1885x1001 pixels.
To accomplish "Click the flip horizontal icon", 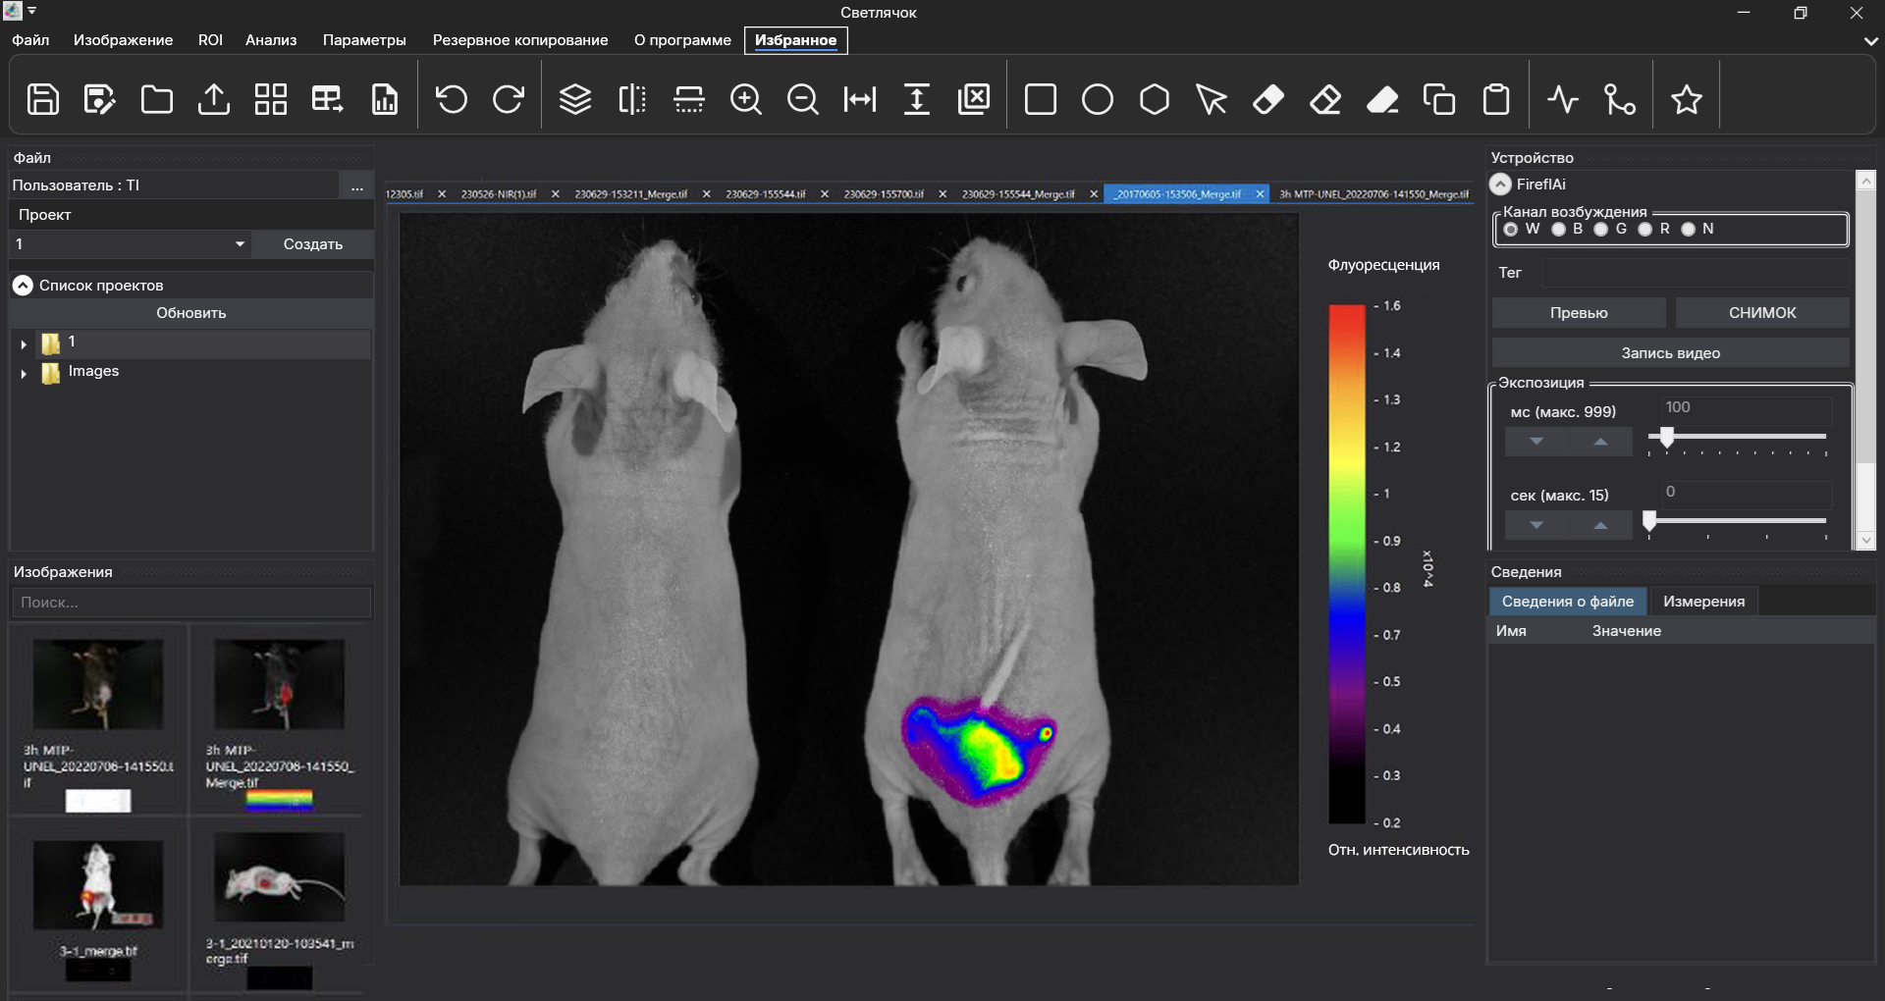I will coord(632,99).
